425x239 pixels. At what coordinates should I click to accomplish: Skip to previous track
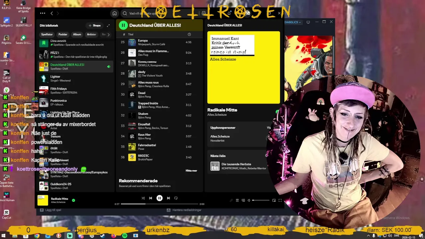coord(150,198)
